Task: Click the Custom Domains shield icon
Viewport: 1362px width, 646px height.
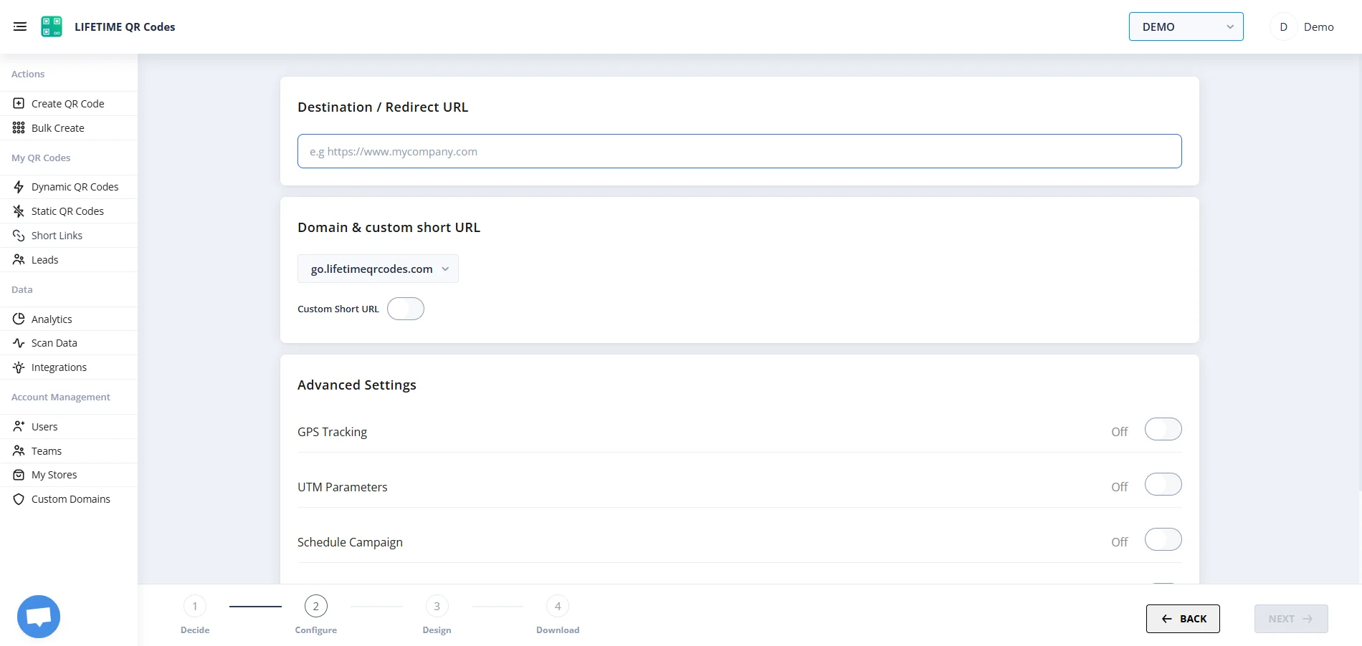Action: pos(19,499)
